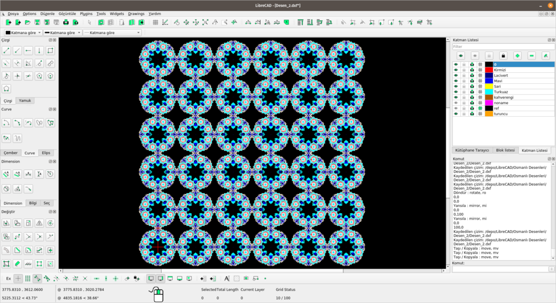Click the Options menu
The height and width of the screenshot is (303, 556).
30,14
